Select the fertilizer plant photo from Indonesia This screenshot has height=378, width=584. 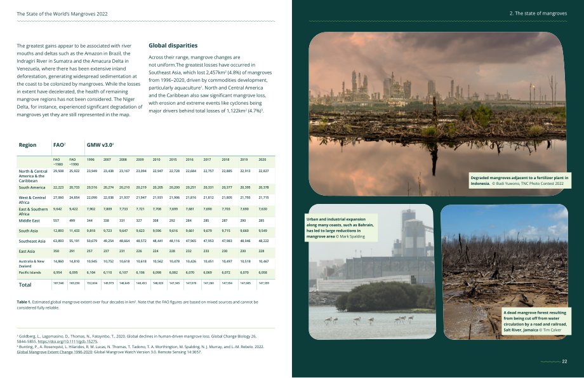(437, 114)
